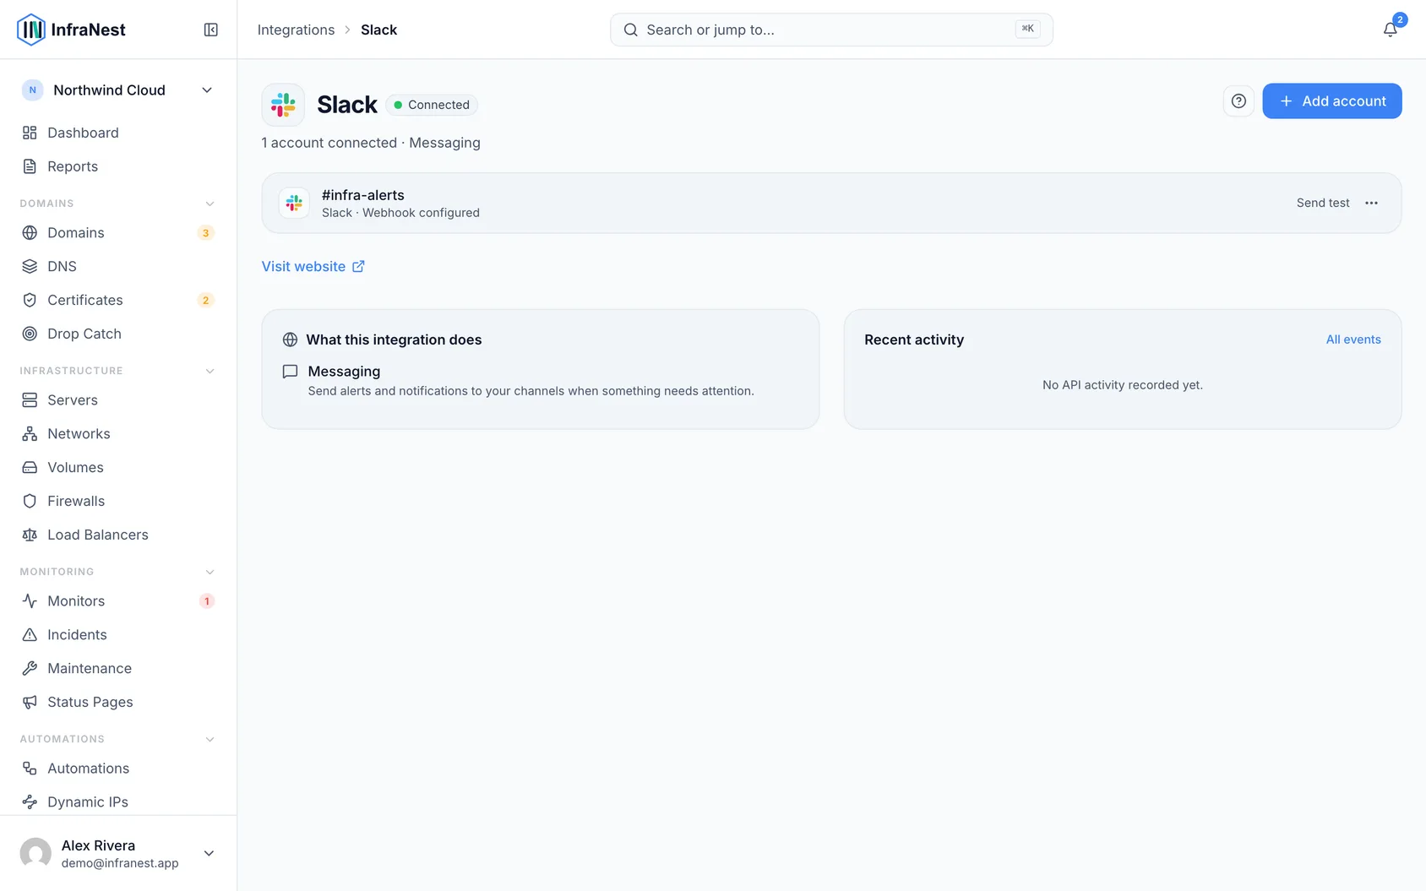The image size is (1426, 891).
Task: Open the Domains sidebar item
Action: point(118,233)
